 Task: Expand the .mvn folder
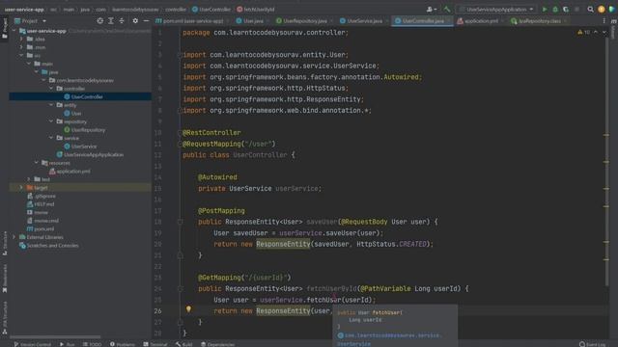[21, 47]
